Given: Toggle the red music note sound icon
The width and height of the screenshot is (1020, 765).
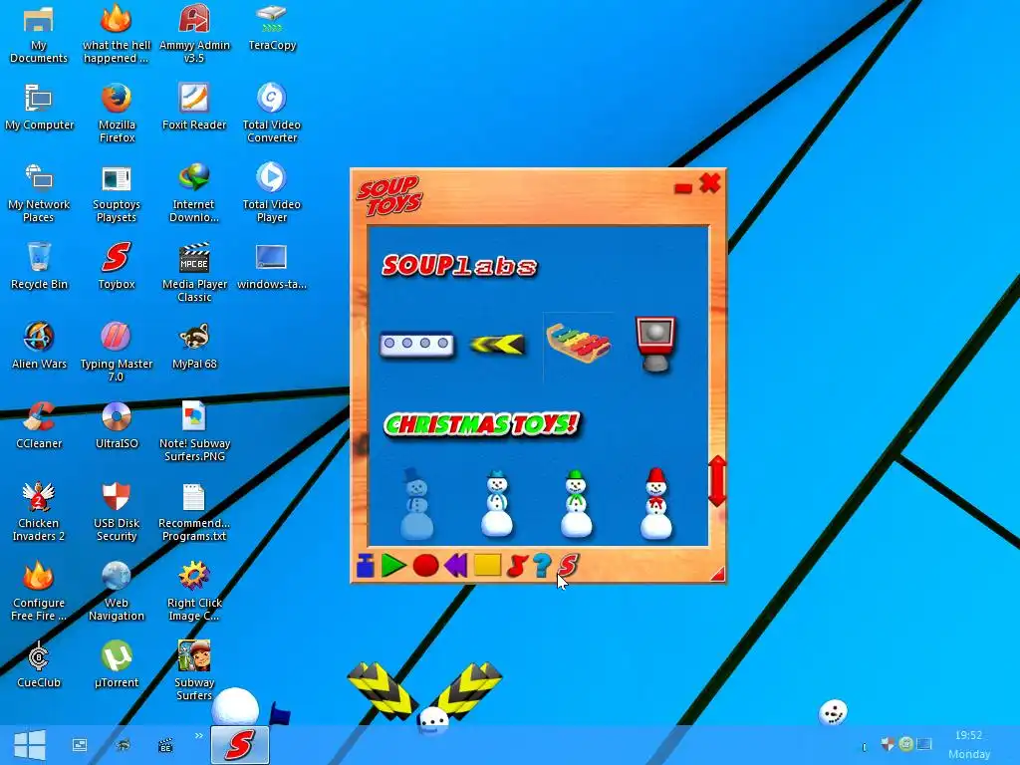Looking at the screenshot, I should click(x=517, y=566).
